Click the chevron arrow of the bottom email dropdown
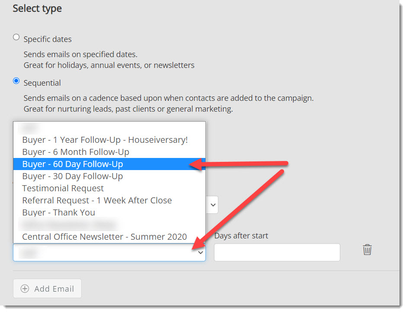This screenshot has height=312, width=406. pos(200,253)
